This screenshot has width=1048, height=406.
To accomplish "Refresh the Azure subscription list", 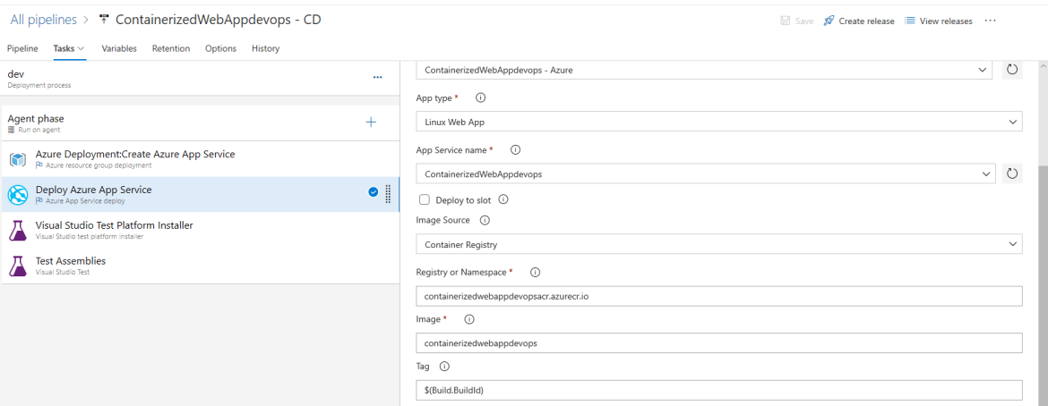I will pos(1012,70).
